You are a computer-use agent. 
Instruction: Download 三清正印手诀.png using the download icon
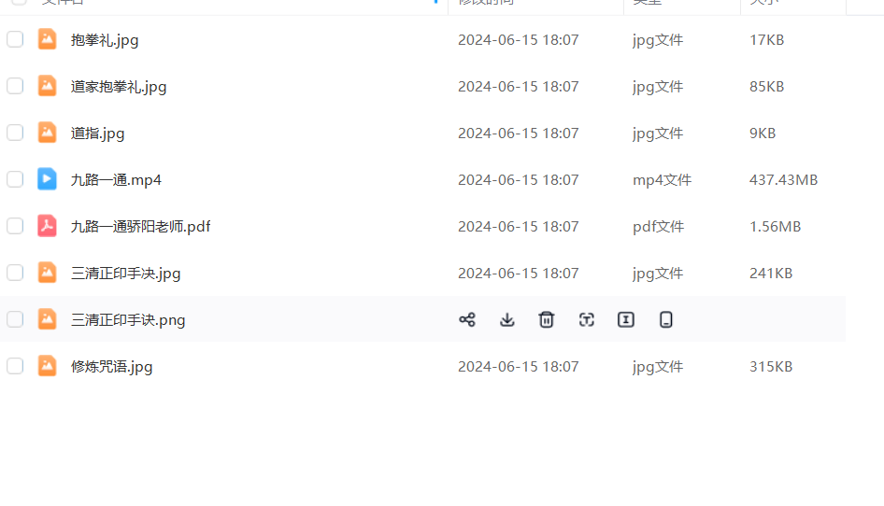pos(506,320)
